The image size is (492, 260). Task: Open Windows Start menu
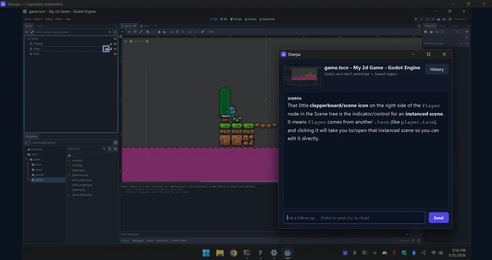[206, 253]
